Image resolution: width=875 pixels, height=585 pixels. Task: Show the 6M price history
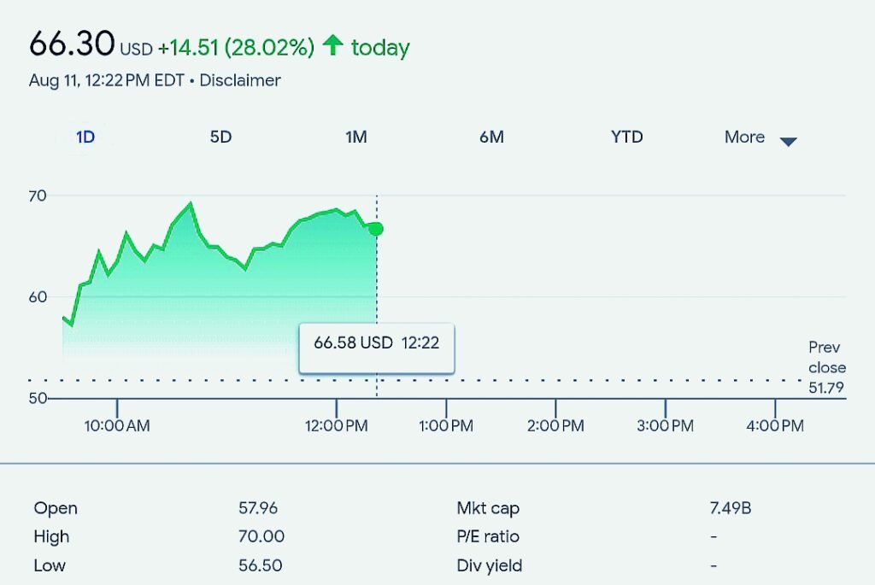coord(491,137)
